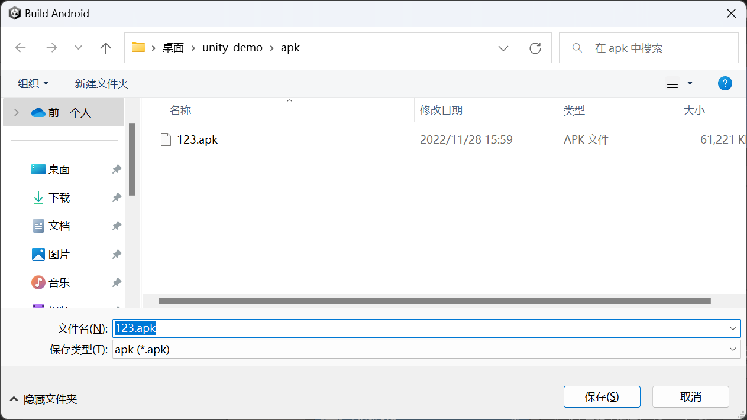The height and width of the screenshot is (420, 747).
Task: Click the folder icon in address bar
Action: pos(138,47)
